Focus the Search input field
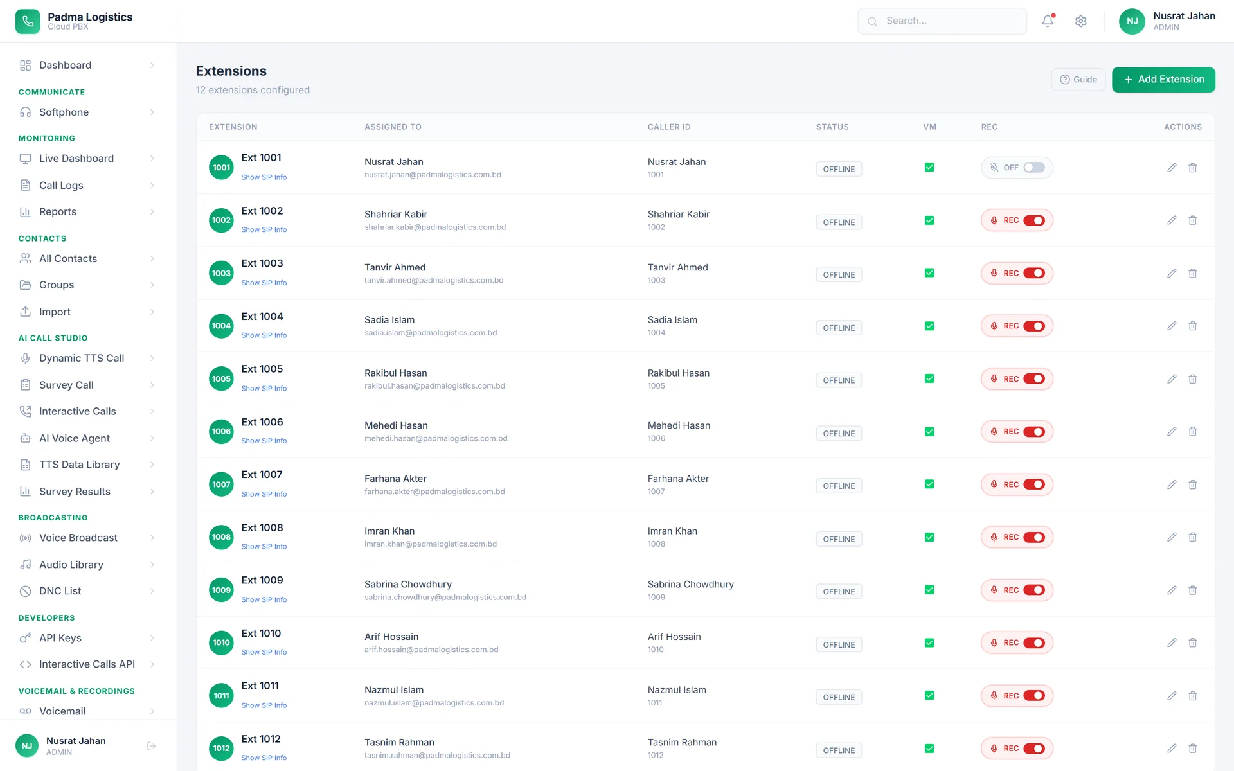 click(x=942, y=21)
